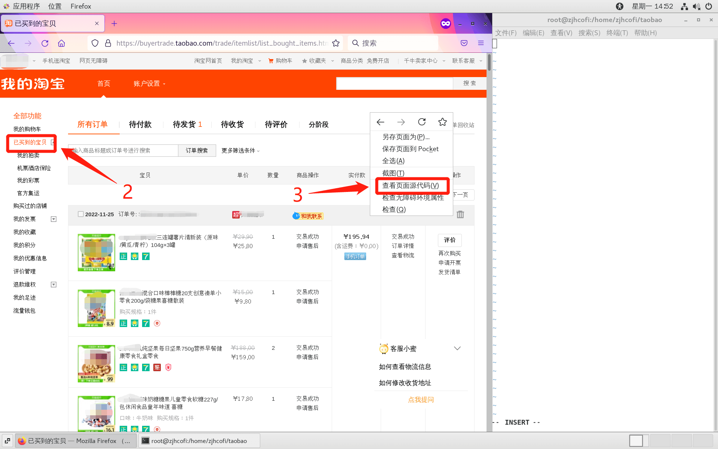The image size is (718, 449).
Task: Open Firefox hamburger menu
Action: click(x=481, y=43)
